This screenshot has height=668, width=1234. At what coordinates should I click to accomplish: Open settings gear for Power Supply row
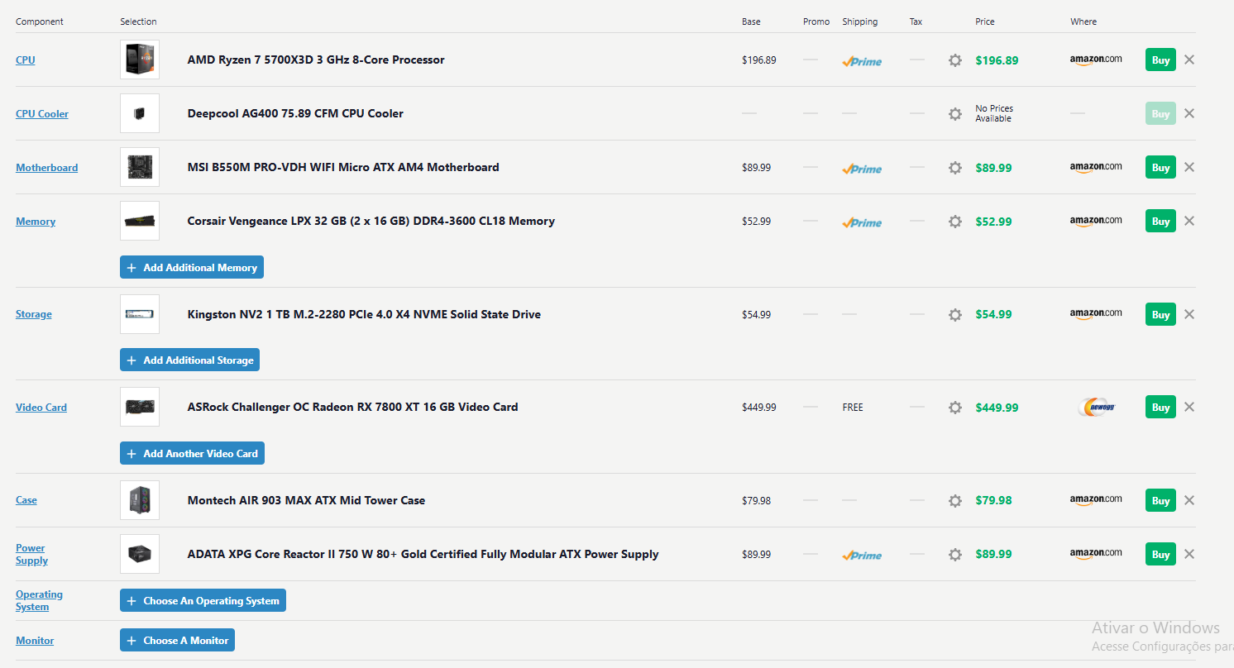coord(955,555)
